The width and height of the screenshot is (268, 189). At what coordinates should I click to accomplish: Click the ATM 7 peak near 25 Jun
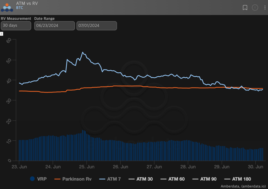point(83,52)
